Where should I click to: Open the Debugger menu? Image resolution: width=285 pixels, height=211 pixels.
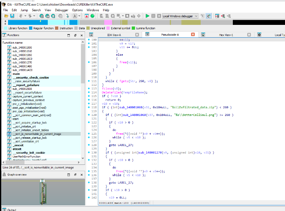61,10
